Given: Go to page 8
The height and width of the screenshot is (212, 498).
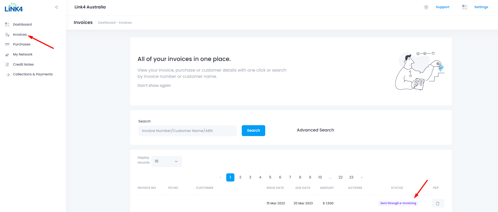Looking at the screenshot, I should (x=300, y=177).
